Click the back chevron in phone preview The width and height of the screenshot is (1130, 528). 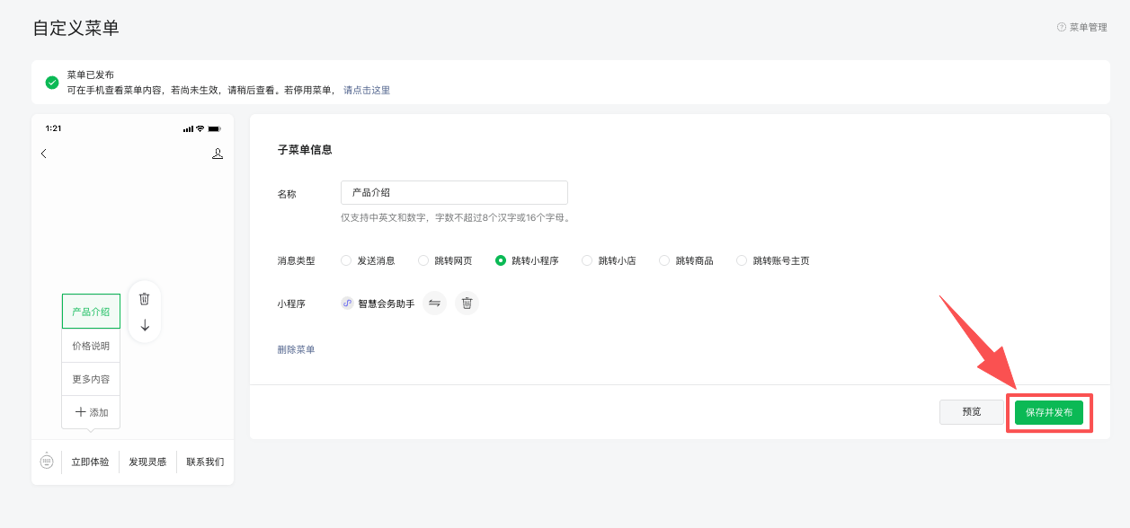click(x=43, y=154)
